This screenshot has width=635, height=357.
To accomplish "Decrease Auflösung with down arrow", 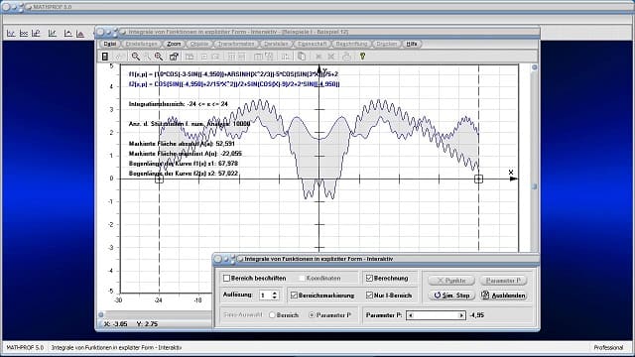I will [275, 297].
